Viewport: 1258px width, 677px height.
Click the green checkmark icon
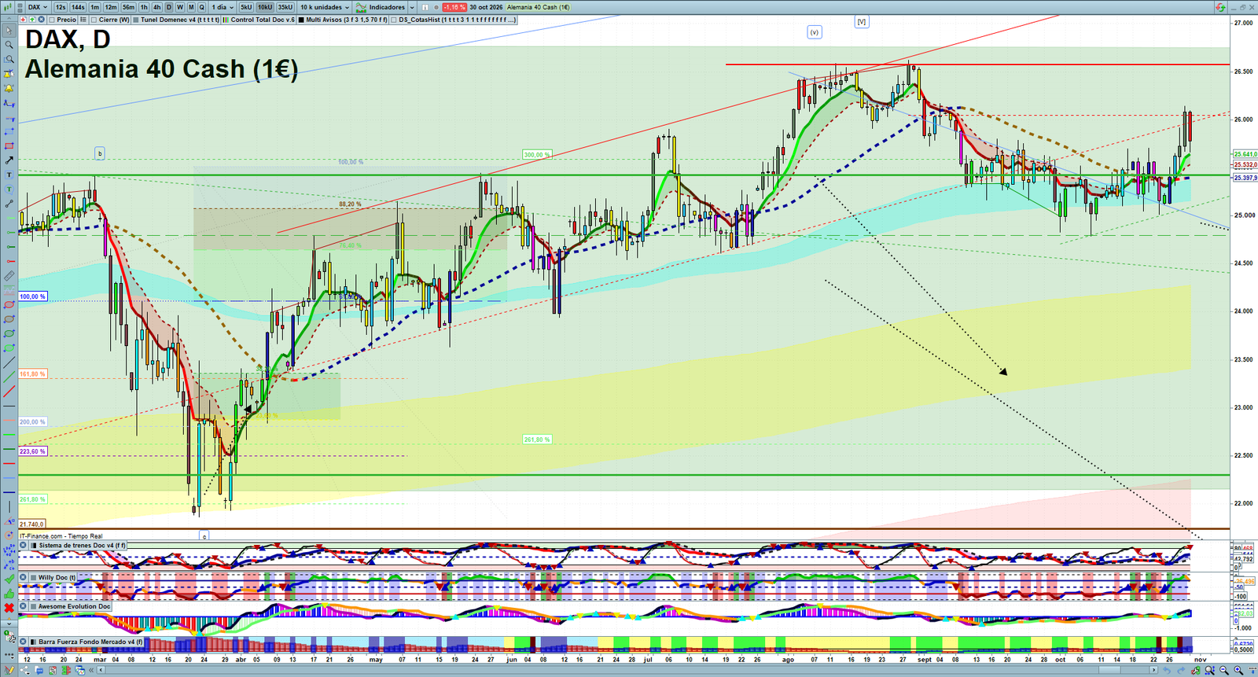point(9,579)
